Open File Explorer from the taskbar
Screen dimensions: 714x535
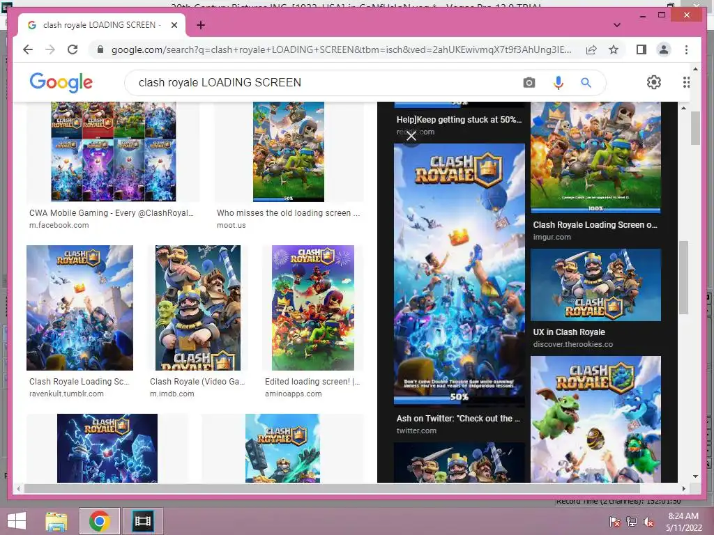56,521
